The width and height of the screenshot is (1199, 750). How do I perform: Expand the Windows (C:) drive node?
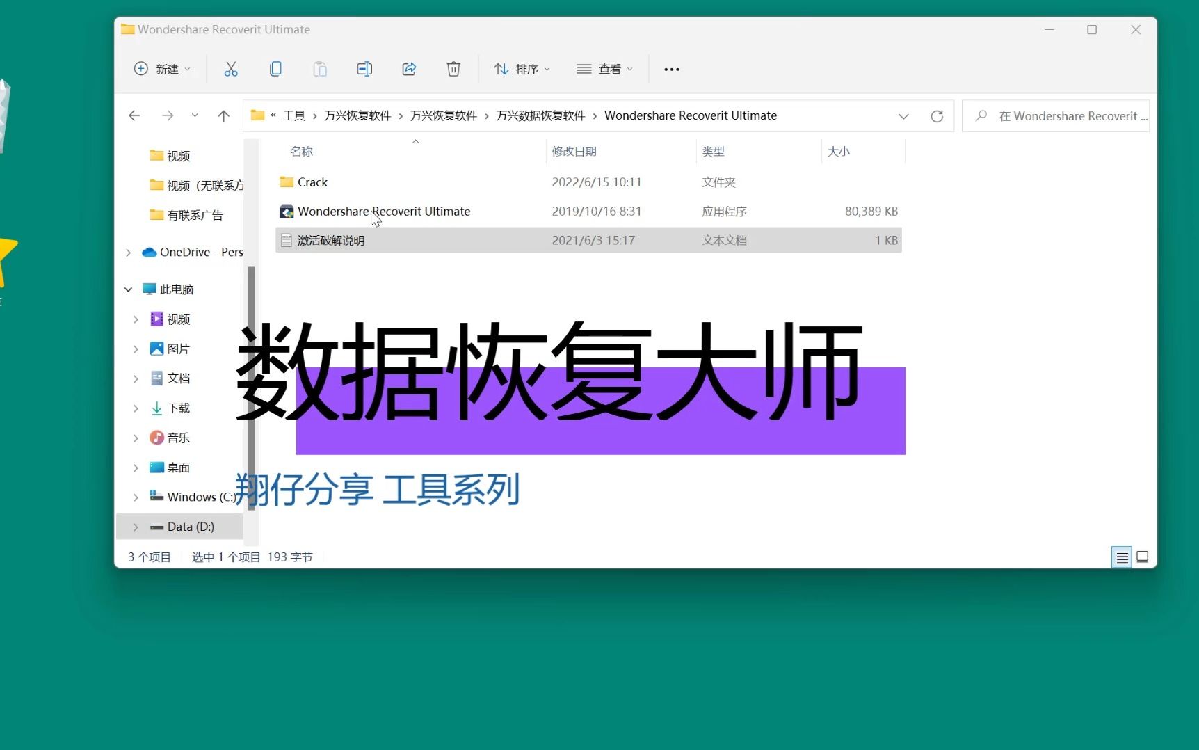click(136, 497)
